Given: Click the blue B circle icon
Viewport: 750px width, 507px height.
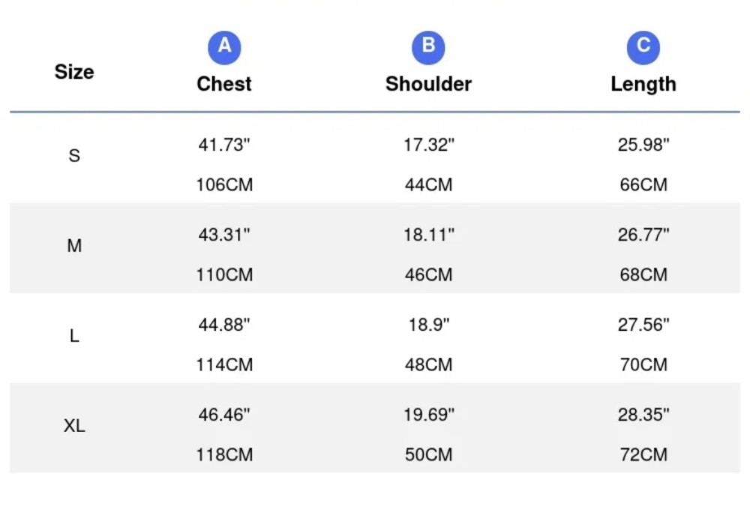Looking at the screenshot, I should point(428,48).
